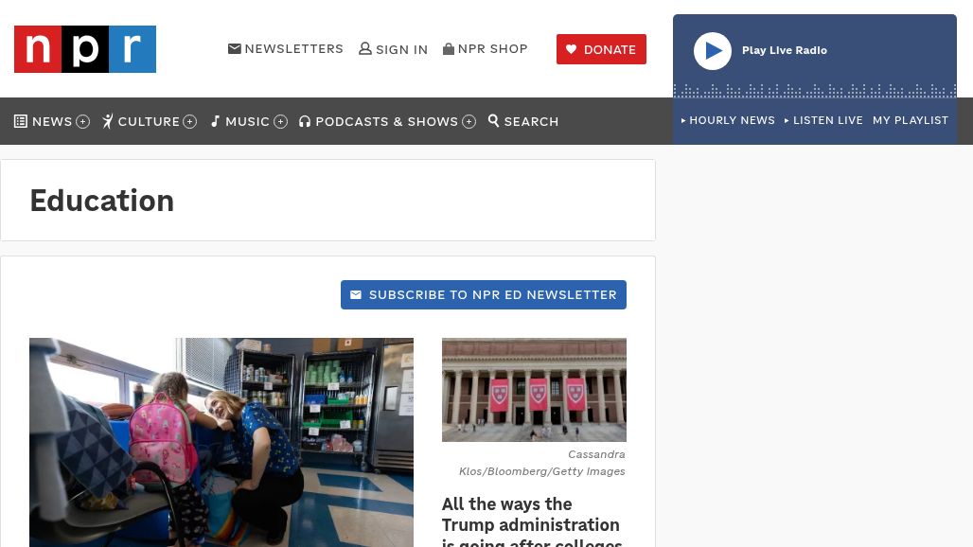Subscribe to NPR Ed Newsletter button
Image resolution: width=973 pixels, height=547 pixels.
click(484, 294)
